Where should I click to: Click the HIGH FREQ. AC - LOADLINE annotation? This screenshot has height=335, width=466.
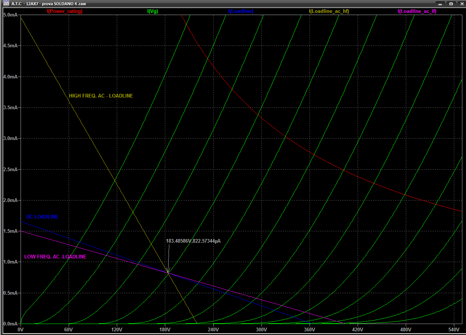pos(101,96)
